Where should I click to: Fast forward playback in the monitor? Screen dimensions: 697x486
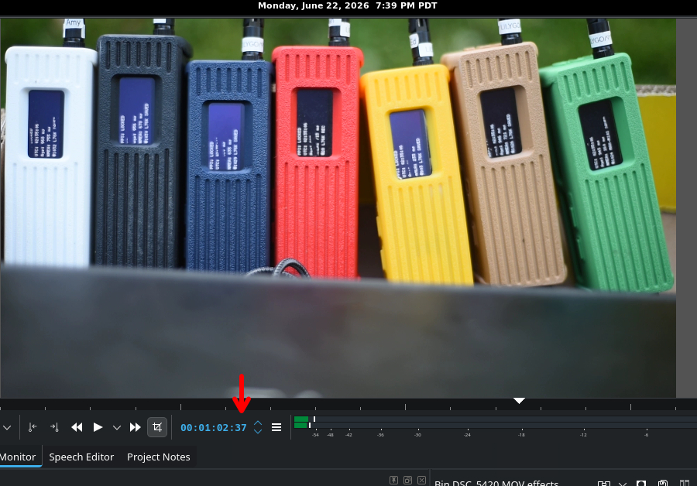(135, 427)
